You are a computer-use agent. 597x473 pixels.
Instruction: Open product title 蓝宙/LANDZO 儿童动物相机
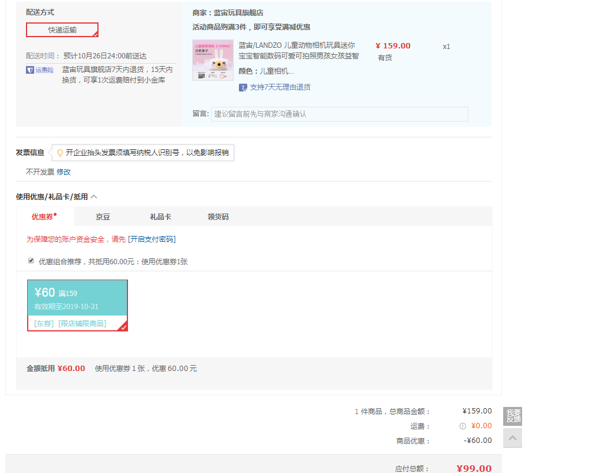coord(298,51)
